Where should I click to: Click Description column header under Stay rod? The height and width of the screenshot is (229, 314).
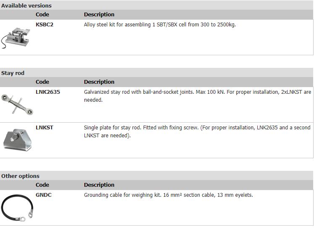coord(99,82)
